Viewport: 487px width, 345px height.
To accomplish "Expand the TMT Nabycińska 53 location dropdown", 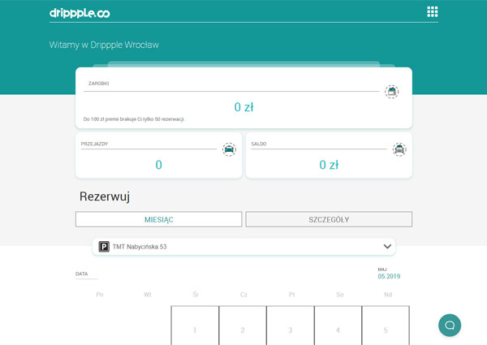I will click(243, 247).
